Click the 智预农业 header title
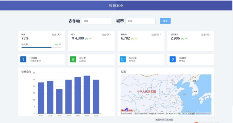233x123 pixels. (x=116, y=5)
